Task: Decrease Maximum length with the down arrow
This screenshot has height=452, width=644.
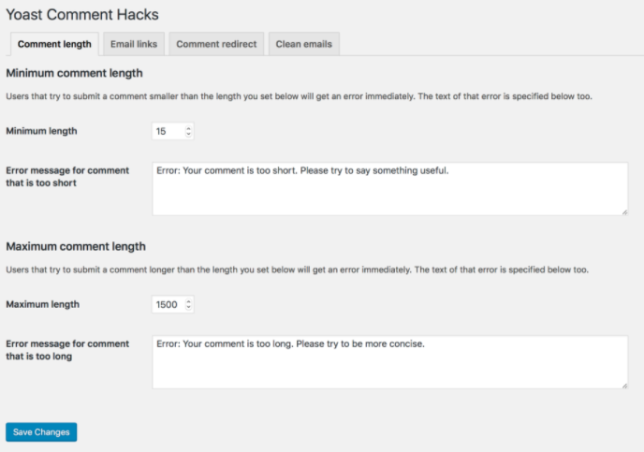Action: click(189, 307)
